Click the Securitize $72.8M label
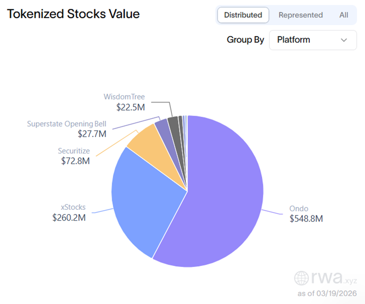365x304 pixels. click(x=75, y=156)
